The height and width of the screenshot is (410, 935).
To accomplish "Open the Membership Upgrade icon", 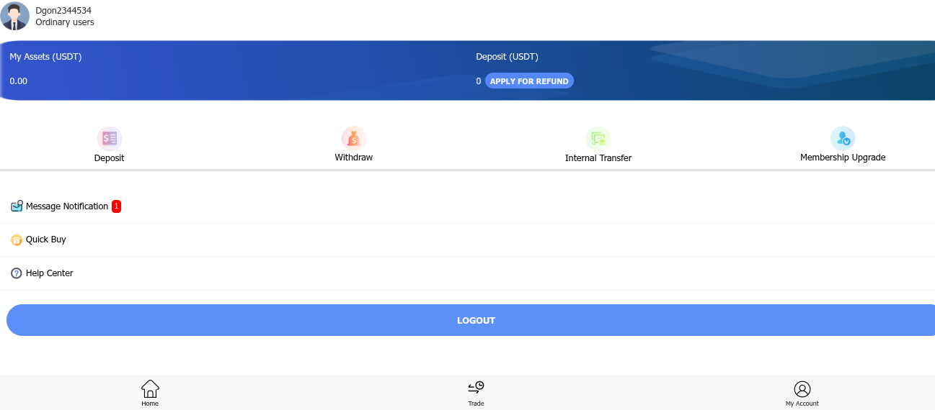I will [843, 138].
